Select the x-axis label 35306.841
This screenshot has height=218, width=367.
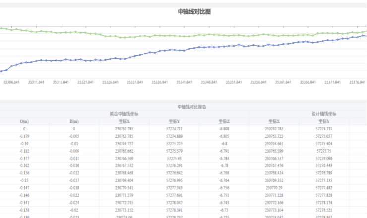[11, 82]
